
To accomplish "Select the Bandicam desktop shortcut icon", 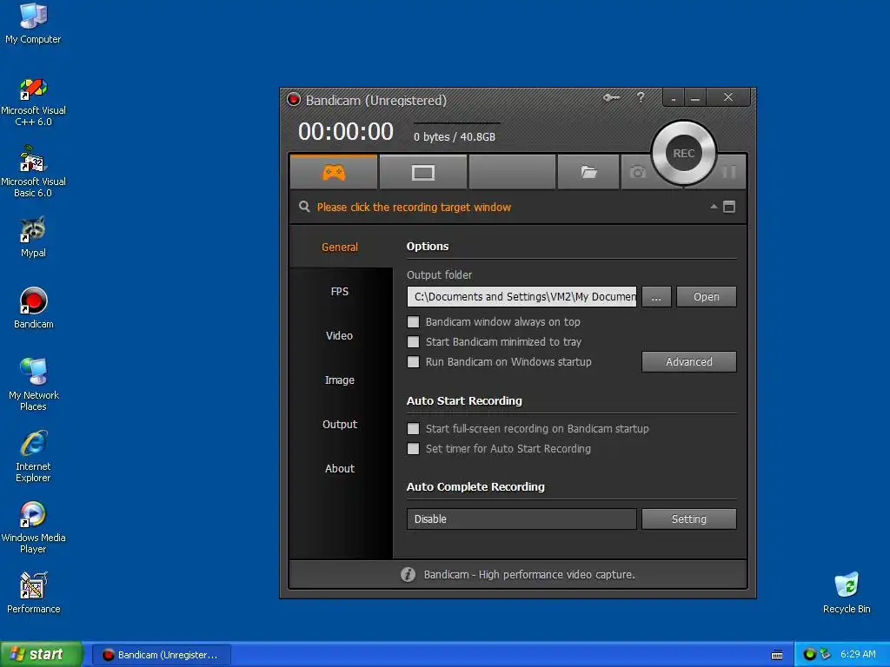I will 33,308.
